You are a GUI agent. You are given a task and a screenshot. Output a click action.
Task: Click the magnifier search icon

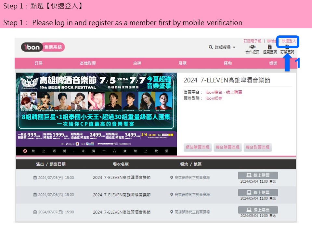(211, 47)
